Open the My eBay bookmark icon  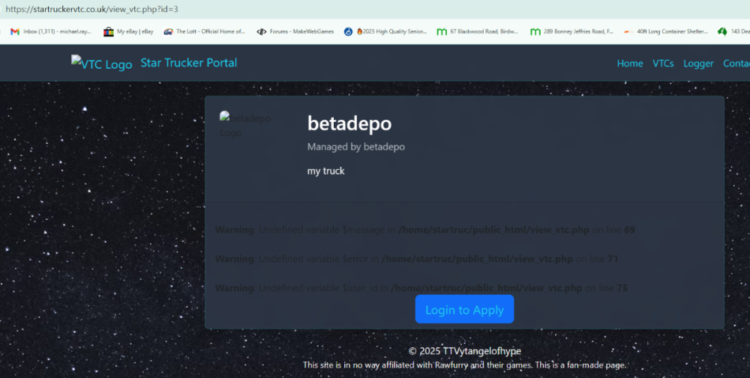109,31
